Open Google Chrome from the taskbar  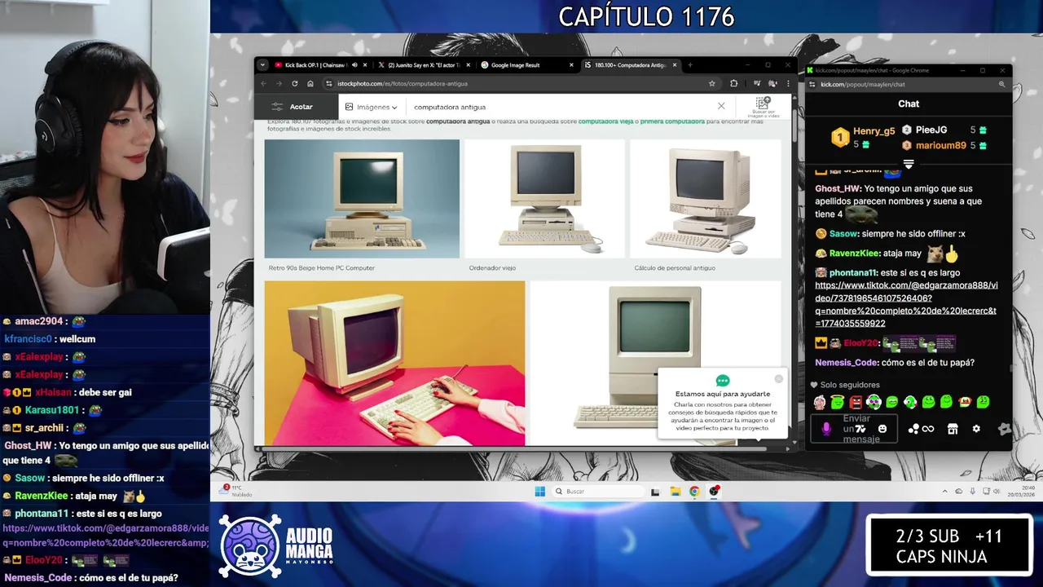click(694, 491)
